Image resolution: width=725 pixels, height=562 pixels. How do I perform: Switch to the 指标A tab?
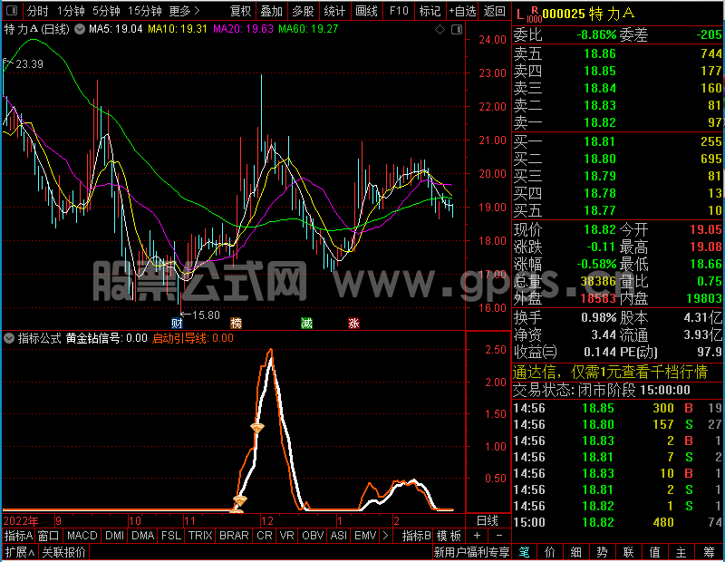click(x=18, y=536)
